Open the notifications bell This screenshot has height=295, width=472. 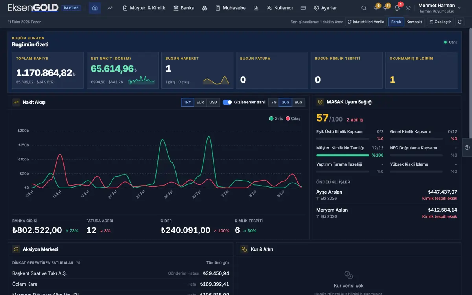[x=397, y=8]
